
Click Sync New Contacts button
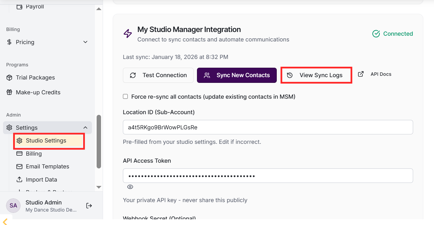coord(237,75)
